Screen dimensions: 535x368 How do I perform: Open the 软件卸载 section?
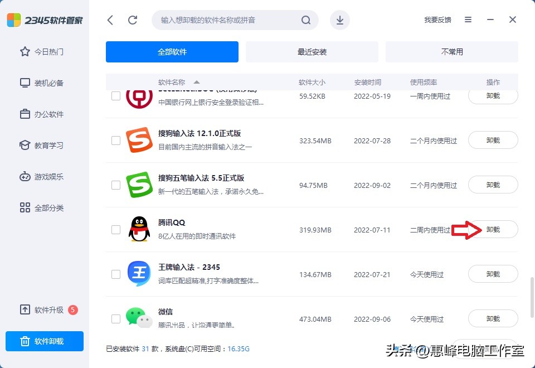(44, 341)
